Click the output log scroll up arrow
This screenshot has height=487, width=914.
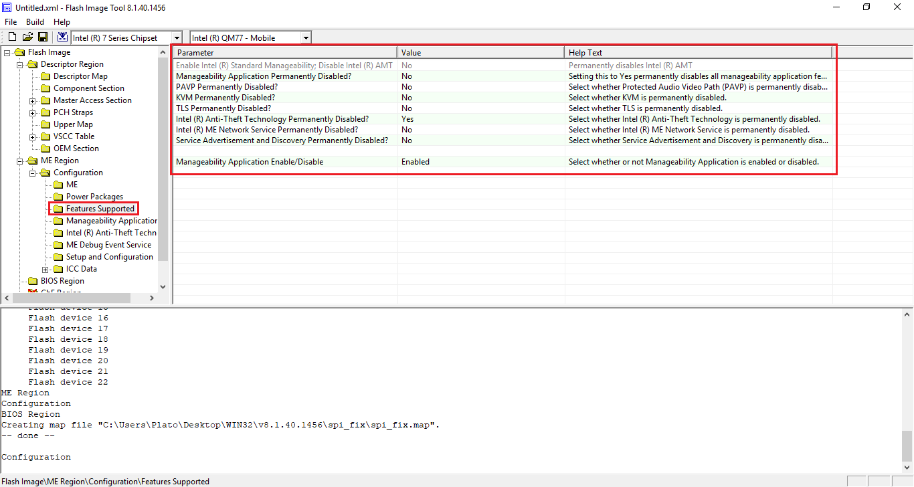coord(907,314)
